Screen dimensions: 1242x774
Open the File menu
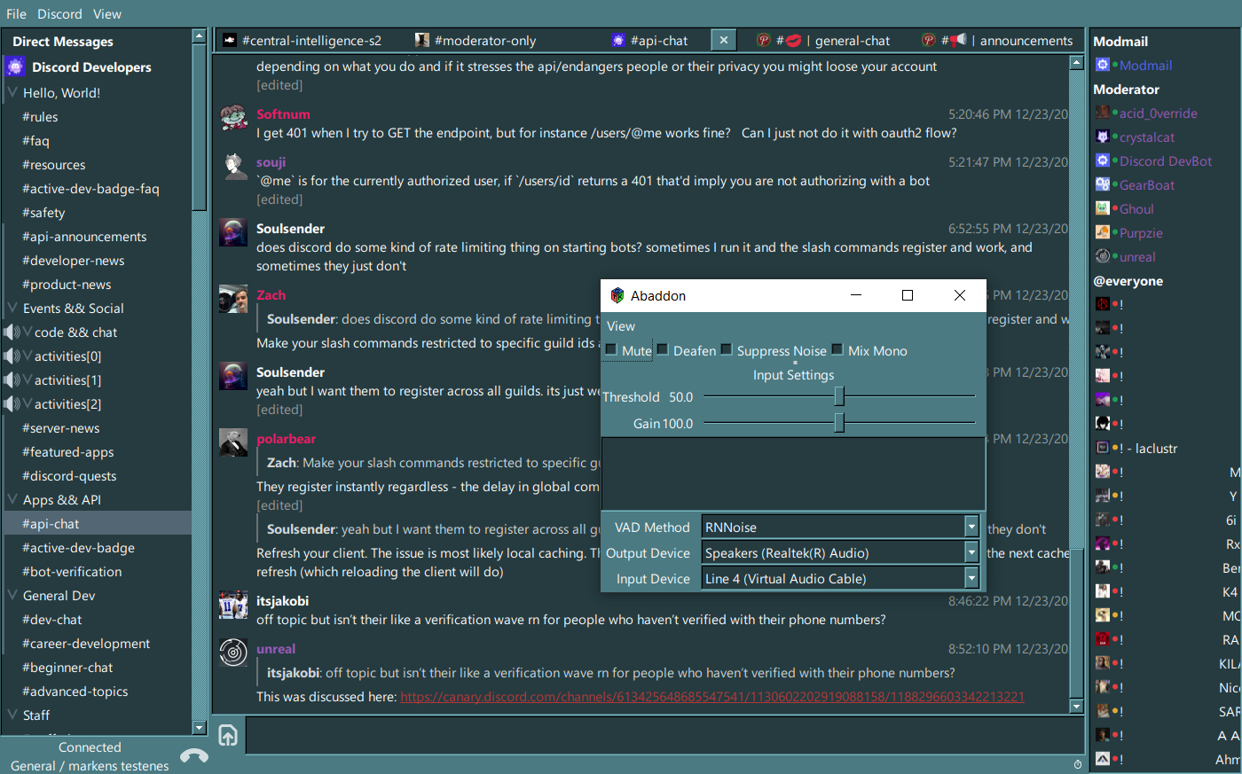16,13
